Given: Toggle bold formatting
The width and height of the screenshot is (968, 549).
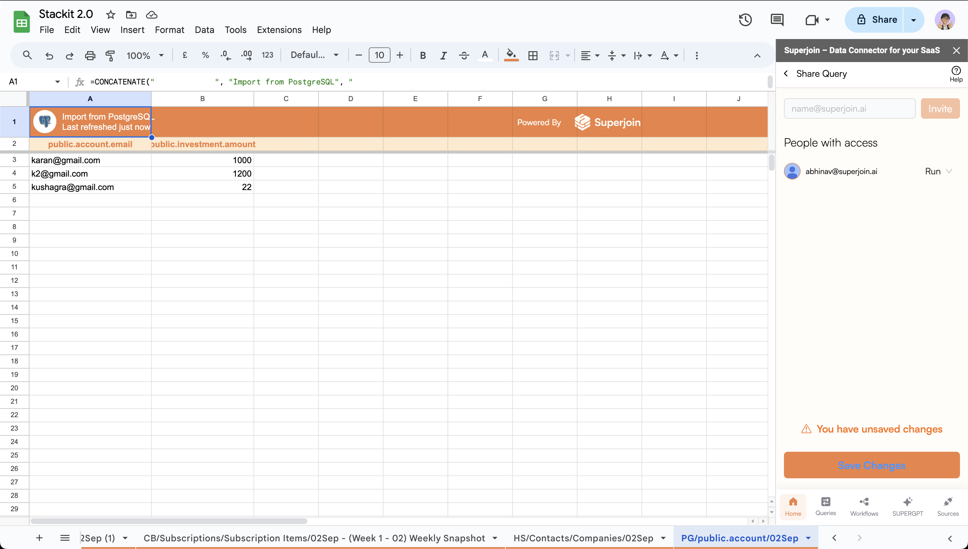Looking at the screenshot, I should (423, 55).
